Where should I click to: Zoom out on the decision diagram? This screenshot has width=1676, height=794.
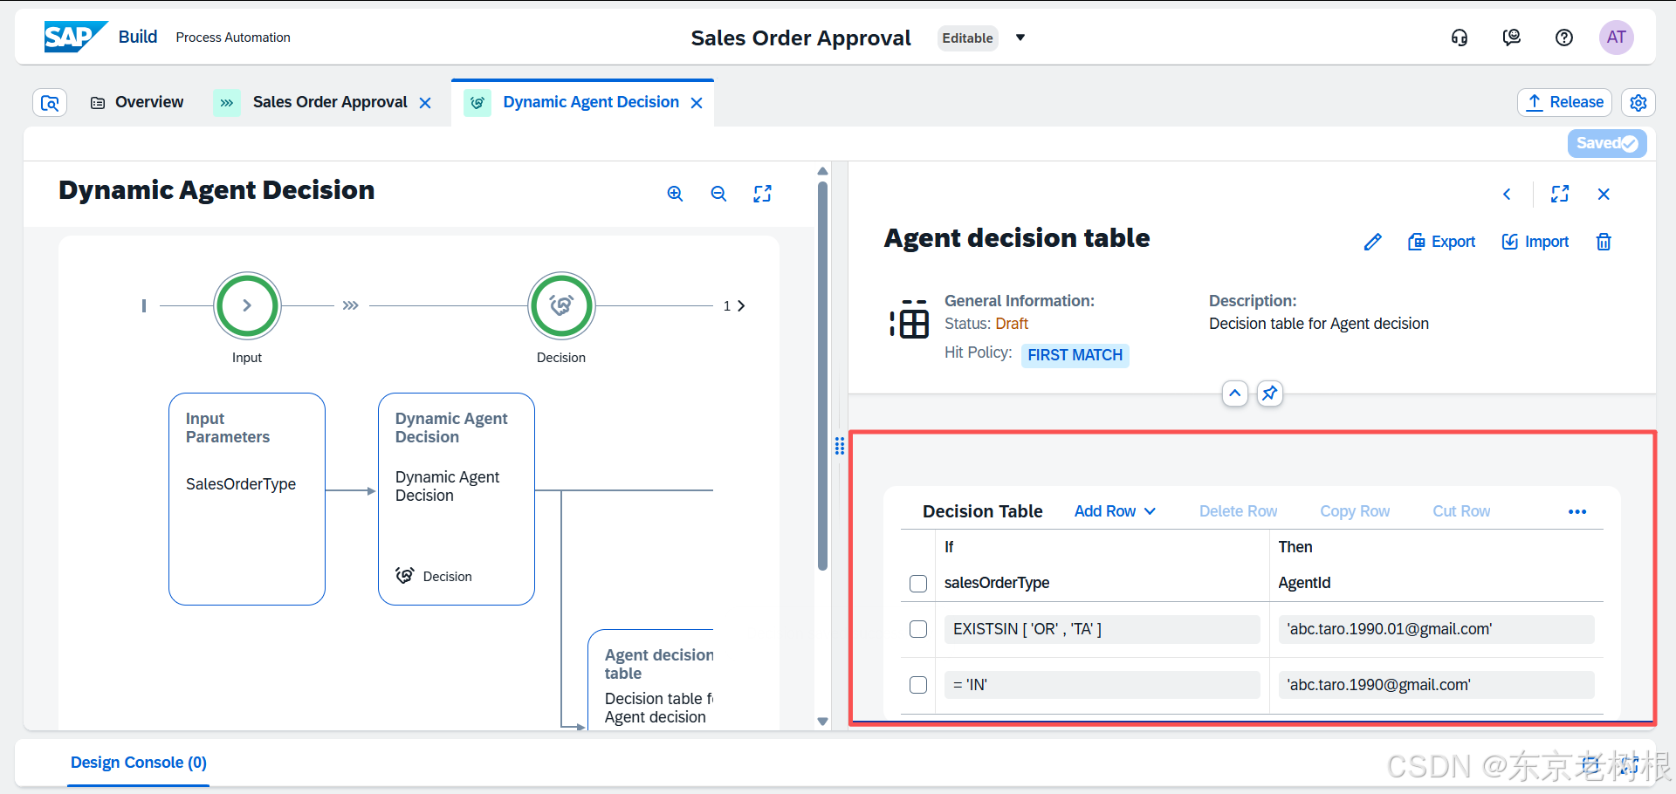[x=718, y=194]
